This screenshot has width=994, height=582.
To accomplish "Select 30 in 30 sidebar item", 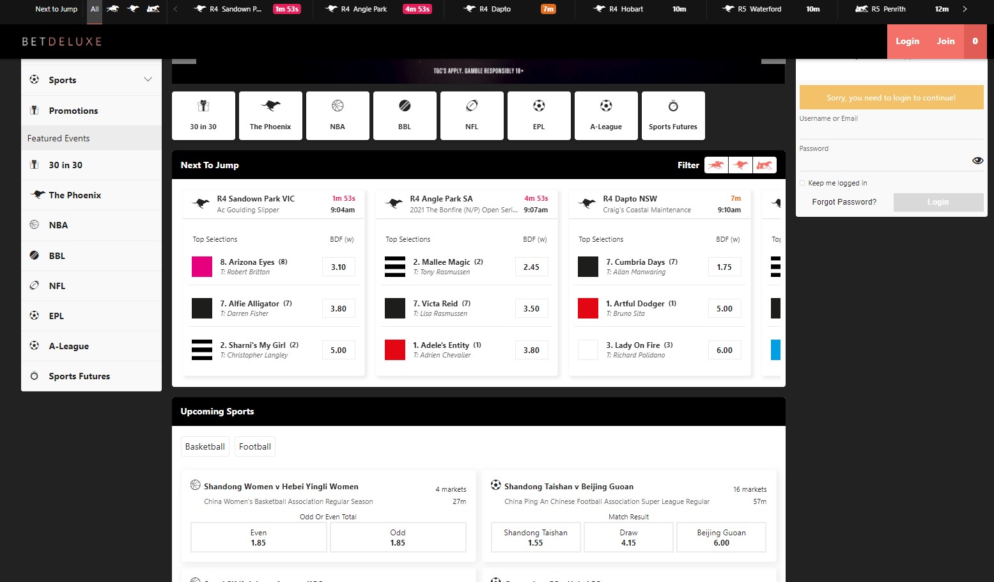I will point(91,165).
